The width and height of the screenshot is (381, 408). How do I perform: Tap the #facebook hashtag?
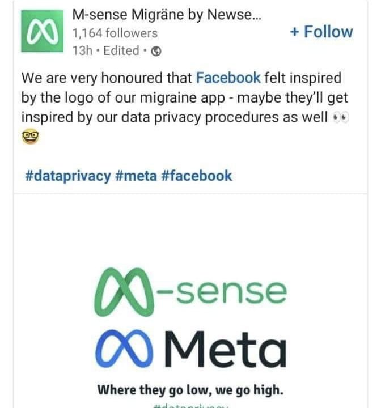click(x=197, y=176)
